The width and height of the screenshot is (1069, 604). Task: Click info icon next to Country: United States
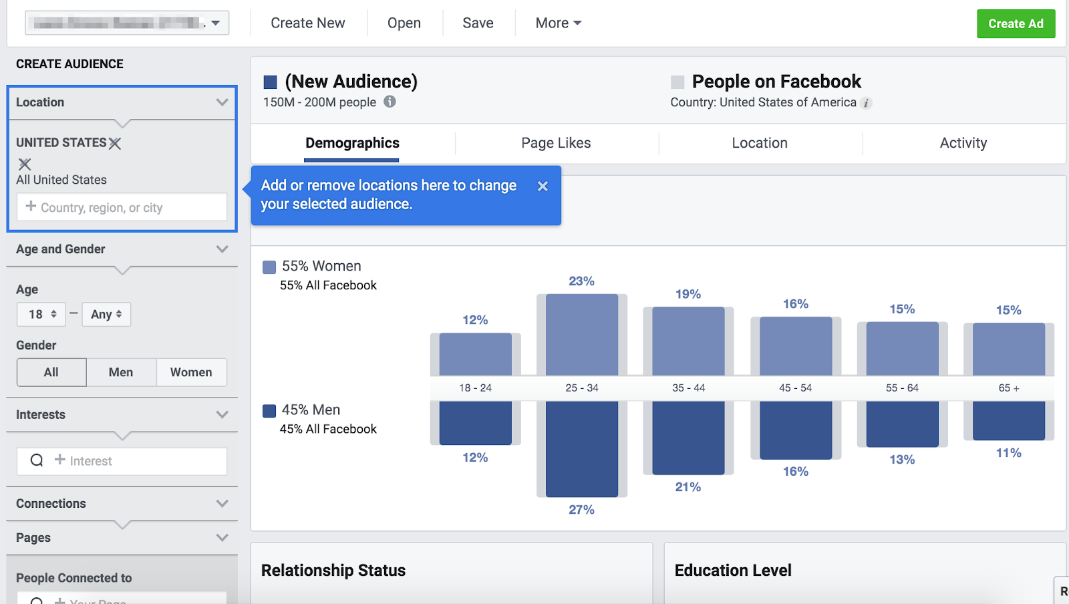[866, 103]
